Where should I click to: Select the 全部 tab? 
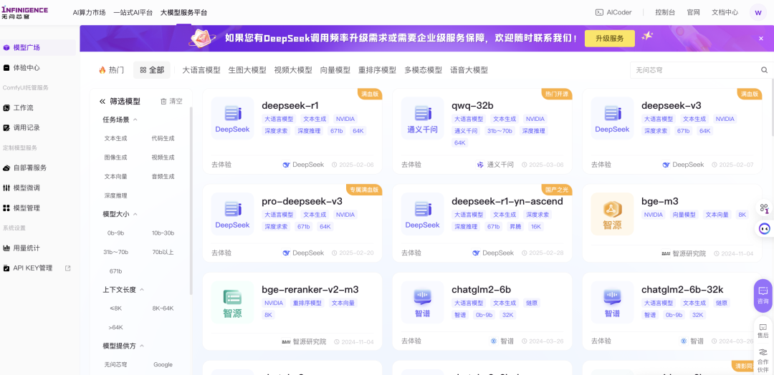(151, 70)
